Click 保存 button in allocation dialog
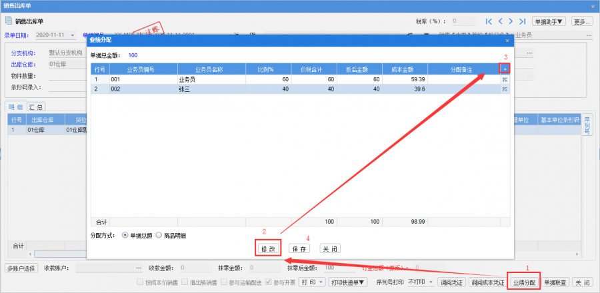The image size is (600, 293). coord(299,248)
